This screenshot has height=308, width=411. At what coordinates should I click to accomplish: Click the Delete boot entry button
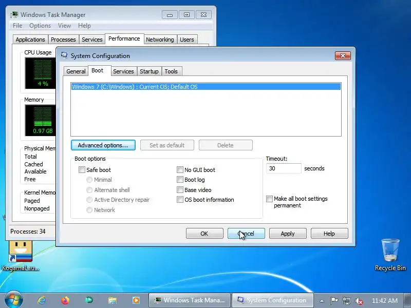[226, 145]
